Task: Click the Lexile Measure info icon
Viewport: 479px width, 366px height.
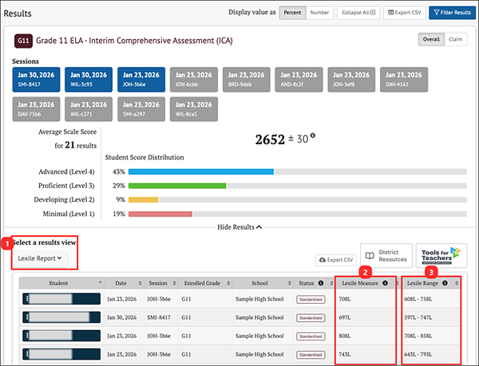Action: [x=386, y=283]
